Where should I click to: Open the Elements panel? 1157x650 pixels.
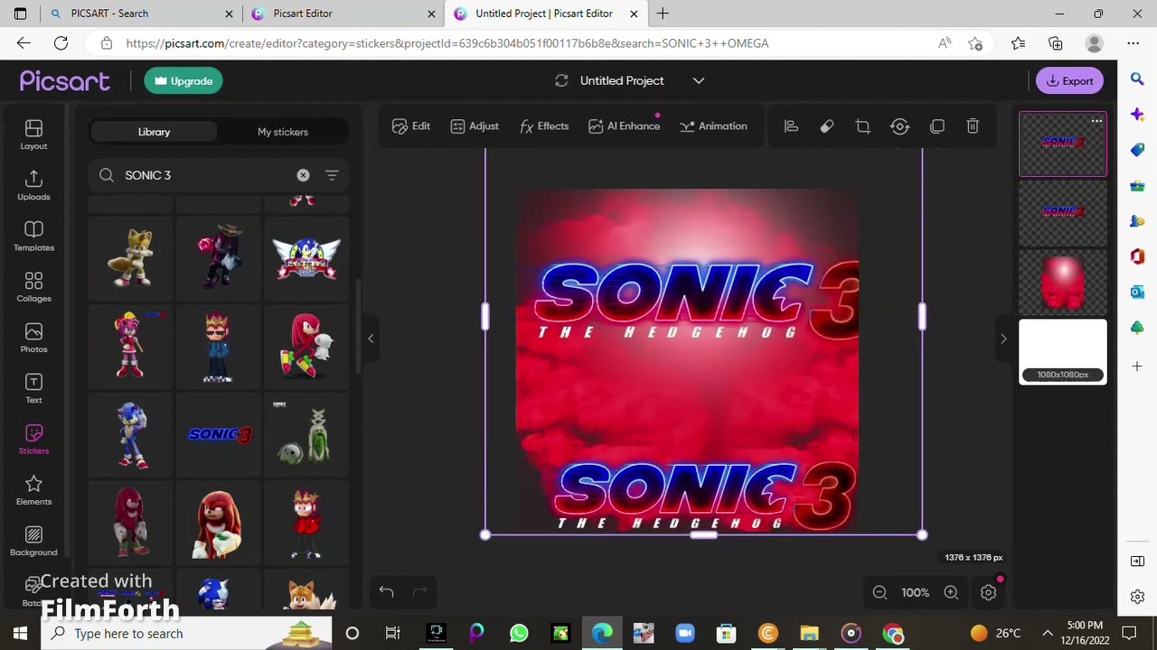coord(33,490)
